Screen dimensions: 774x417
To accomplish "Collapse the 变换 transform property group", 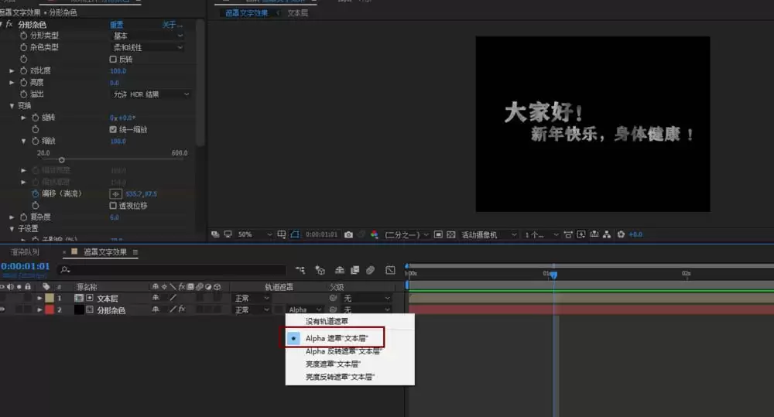I will (x=12, y=106).
